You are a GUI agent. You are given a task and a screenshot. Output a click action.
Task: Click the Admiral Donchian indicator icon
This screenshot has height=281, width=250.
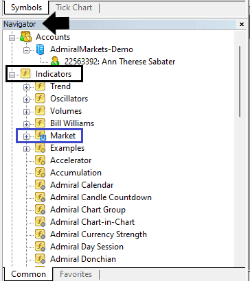[x=40, y=259]
